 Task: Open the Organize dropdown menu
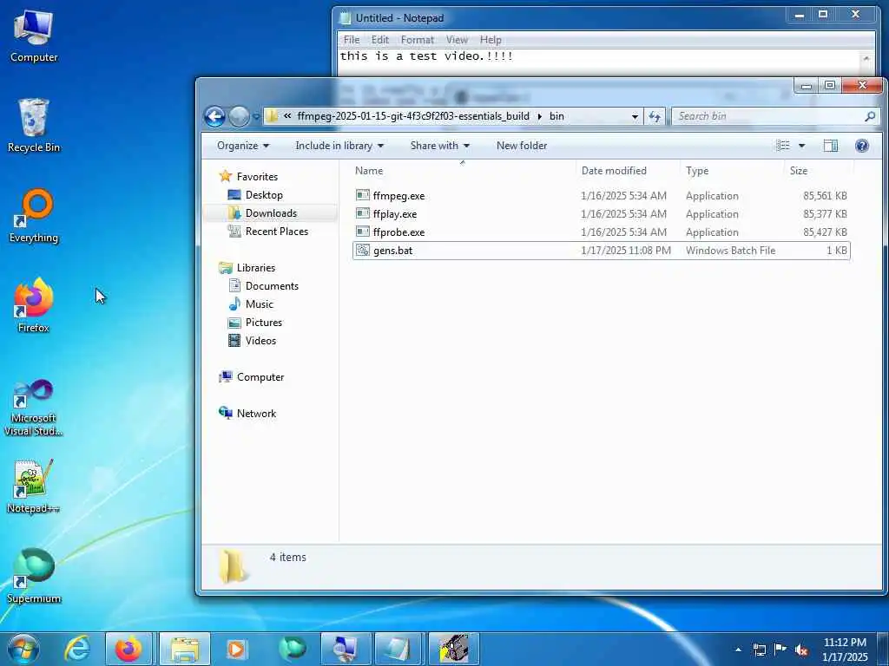[x=243, y=146]
